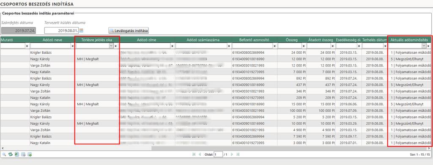Select the 437 Ft Átadott összeg cell
Screen dimensions: 433x165
click(321, 85)
